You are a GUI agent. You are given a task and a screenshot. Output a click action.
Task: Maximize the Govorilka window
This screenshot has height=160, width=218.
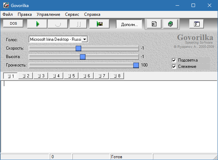193,5
